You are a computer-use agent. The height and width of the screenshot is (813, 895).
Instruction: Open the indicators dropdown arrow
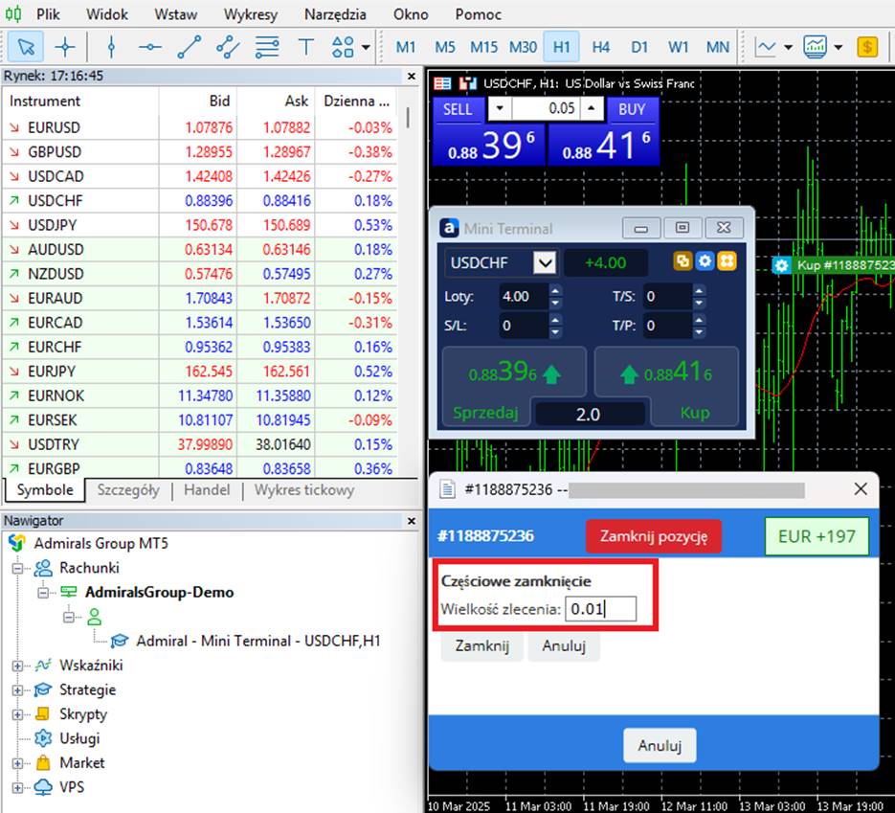(838, 47)
